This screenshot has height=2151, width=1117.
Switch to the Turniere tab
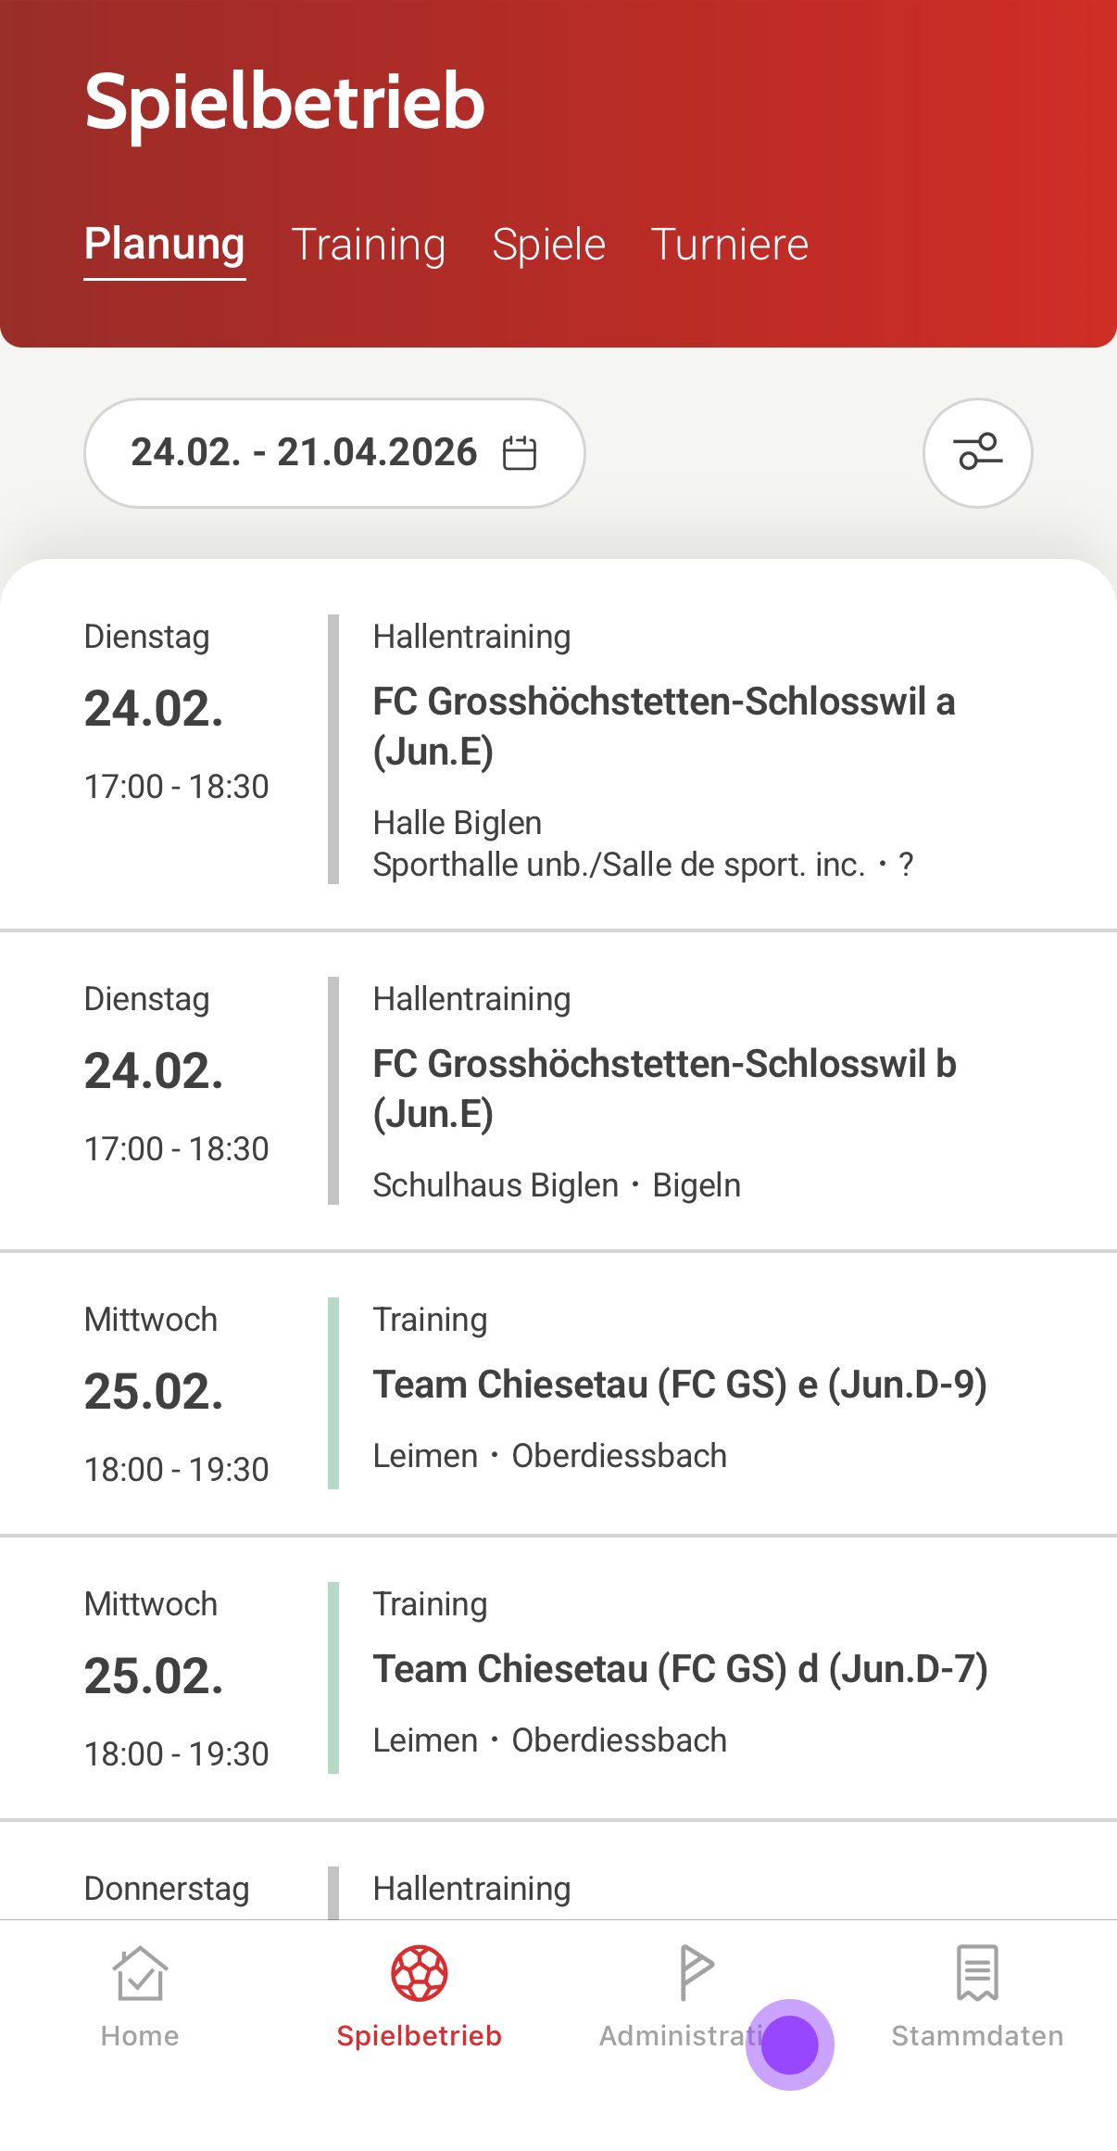(730, 245)
